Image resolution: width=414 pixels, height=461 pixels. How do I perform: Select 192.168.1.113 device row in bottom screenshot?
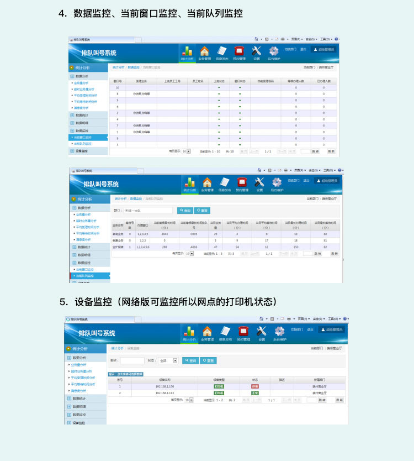pyautogui.click(x=226, y=393)
